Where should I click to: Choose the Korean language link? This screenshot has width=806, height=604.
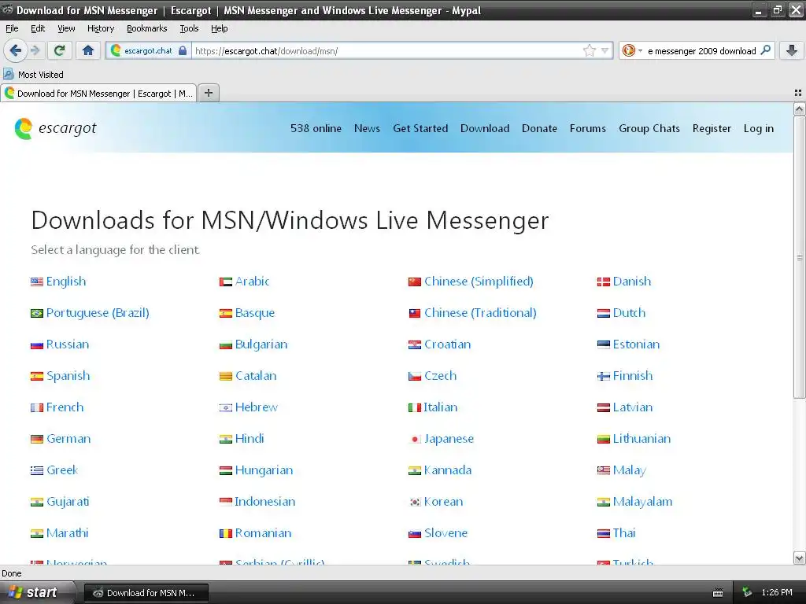point(443,502)
